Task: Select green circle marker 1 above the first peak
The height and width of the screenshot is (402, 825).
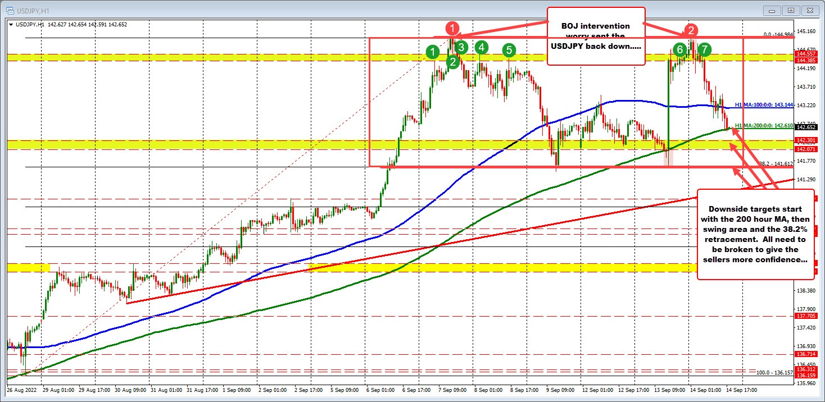Action: coord(433,52)
